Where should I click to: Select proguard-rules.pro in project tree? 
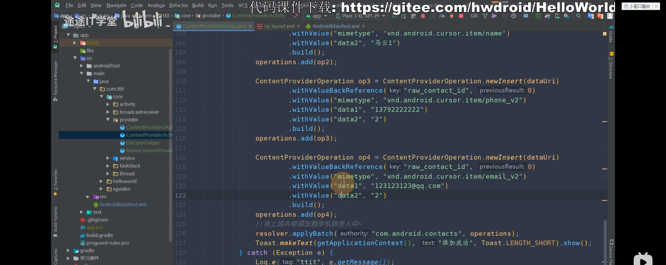tap(104, 243)
